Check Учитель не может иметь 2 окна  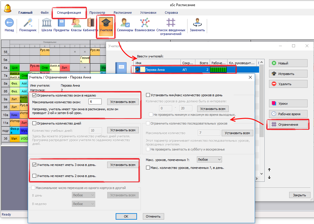(x=35, y=176)
